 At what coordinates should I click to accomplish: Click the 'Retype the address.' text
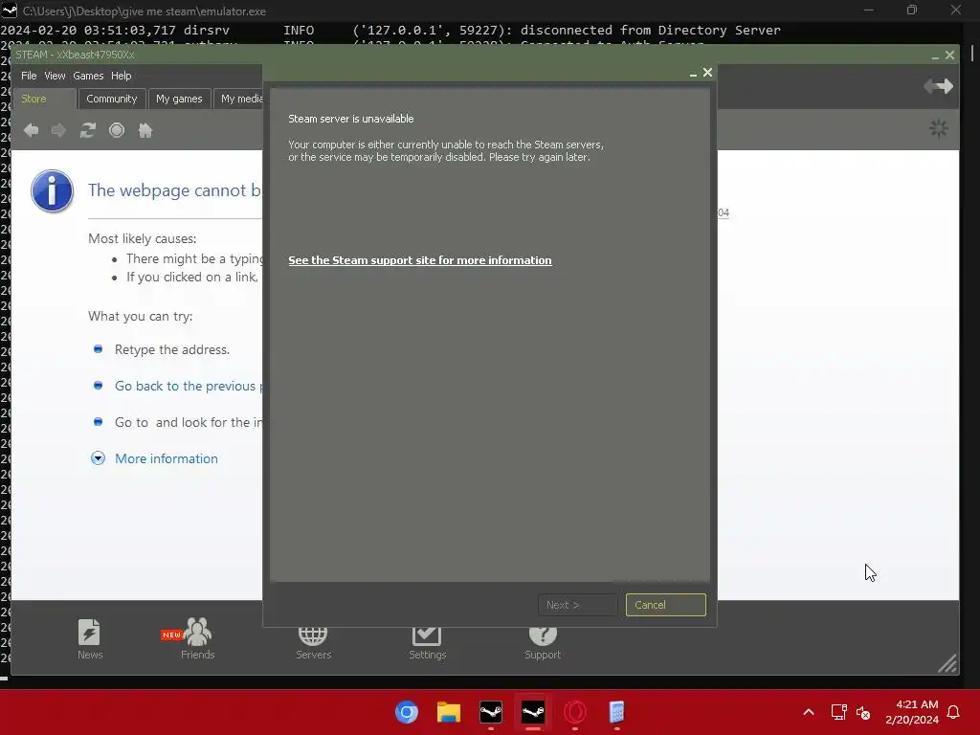coord(172,349)
